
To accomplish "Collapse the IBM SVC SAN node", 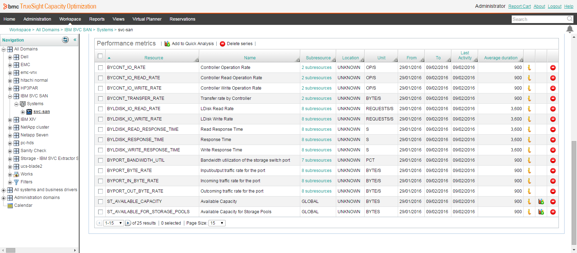I will coord(10,96).
